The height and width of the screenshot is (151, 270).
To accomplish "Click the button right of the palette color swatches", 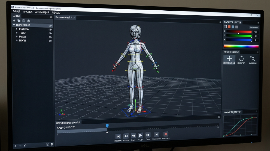I will [x=254, y=27].
